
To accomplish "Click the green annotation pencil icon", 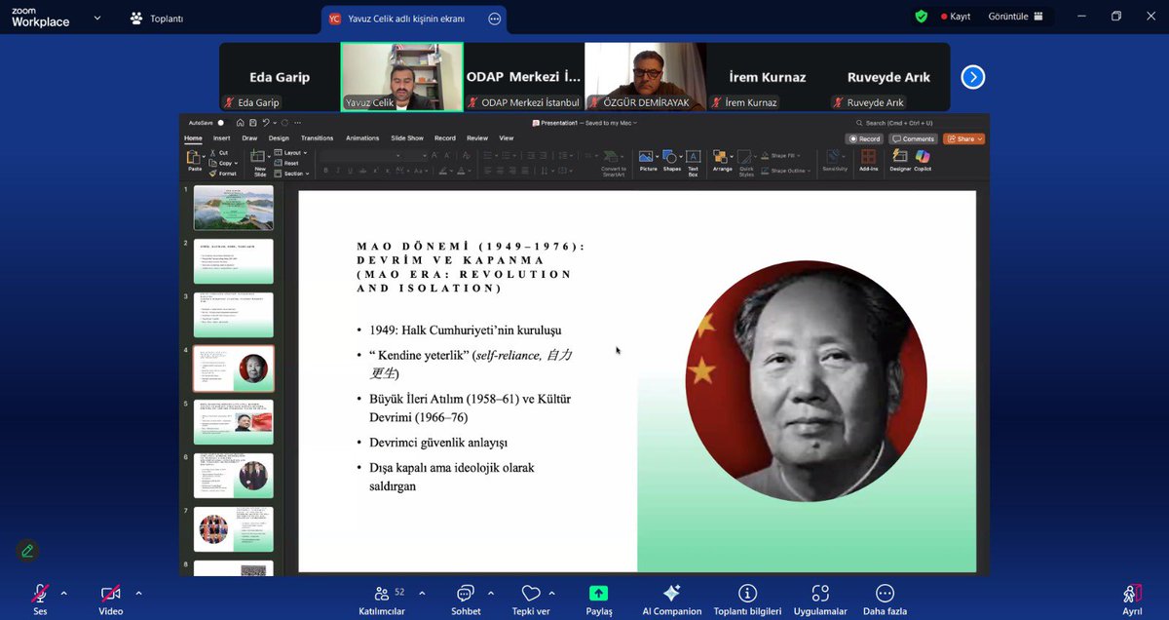I will point(27,550).
